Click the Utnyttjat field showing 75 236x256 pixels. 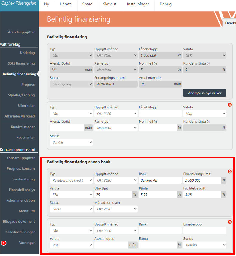coord(113,195)
